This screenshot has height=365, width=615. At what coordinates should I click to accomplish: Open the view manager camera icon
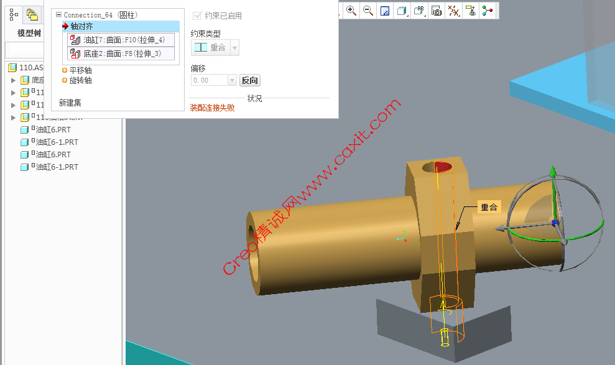437,11
